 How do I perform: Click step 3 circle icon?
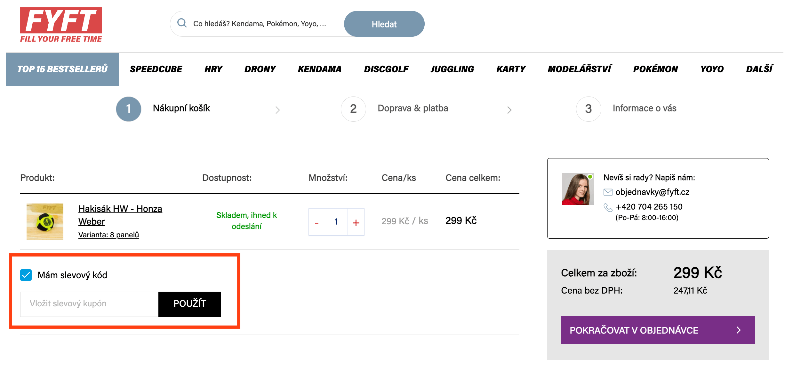[x=589, y=109]
